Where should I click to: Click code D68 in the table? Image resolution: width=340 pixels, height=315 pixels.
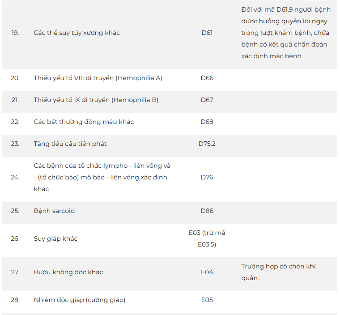(x=207, y=122)
